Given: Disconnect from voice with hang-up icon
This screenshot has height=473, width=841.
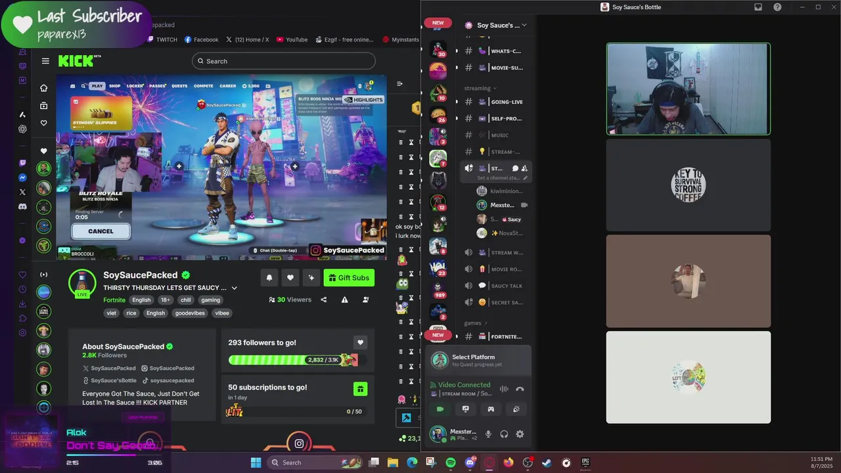Looking at the screenshot, I should pos(520,389).
